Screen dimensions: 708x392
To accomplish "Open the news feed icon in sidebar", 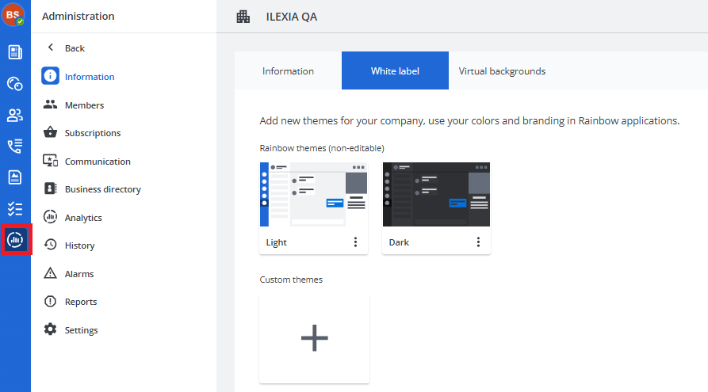I will 15,52.
